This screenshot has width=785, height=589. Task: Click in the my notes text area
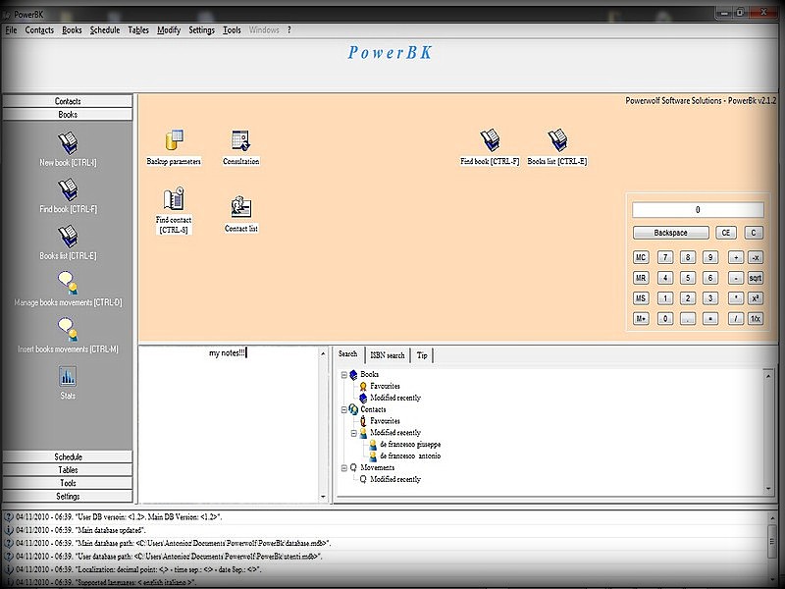[229, 425]
